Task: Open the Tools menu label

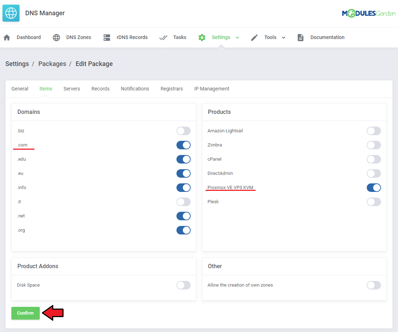Action: (270, 37)
